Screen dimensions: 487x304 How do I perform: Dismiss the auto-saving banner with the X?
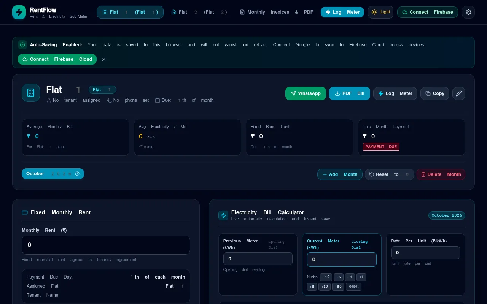pos(104,59)
